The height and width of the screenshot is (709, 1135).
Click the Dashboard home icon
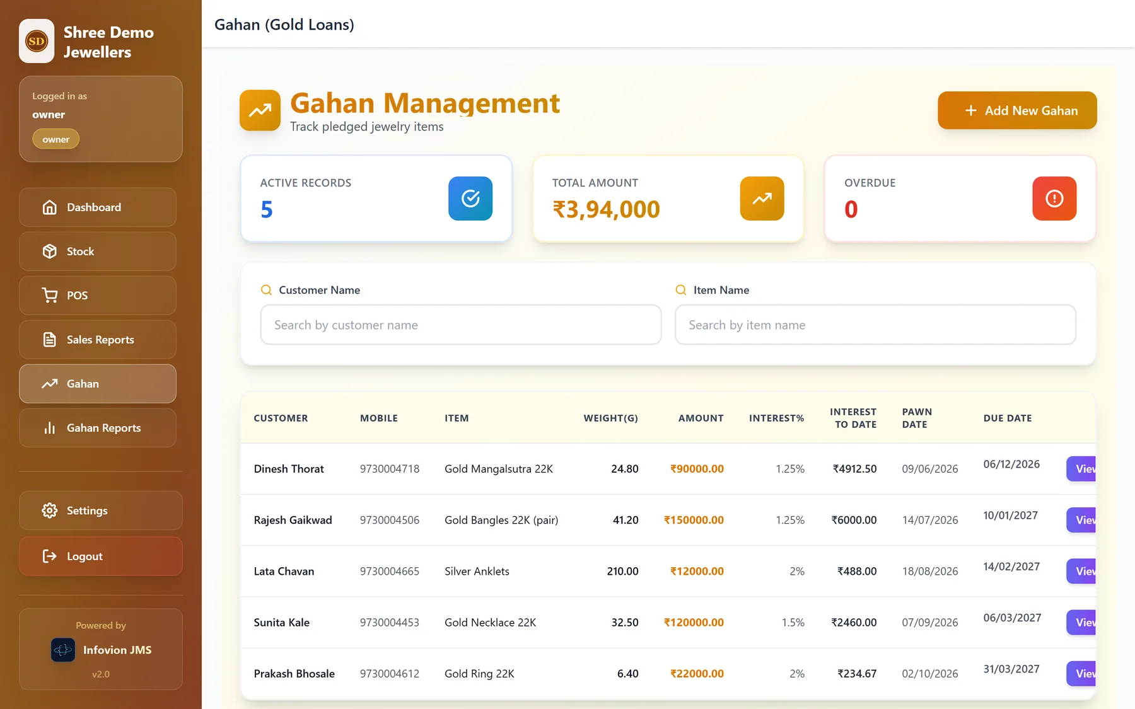pos(49,207)
